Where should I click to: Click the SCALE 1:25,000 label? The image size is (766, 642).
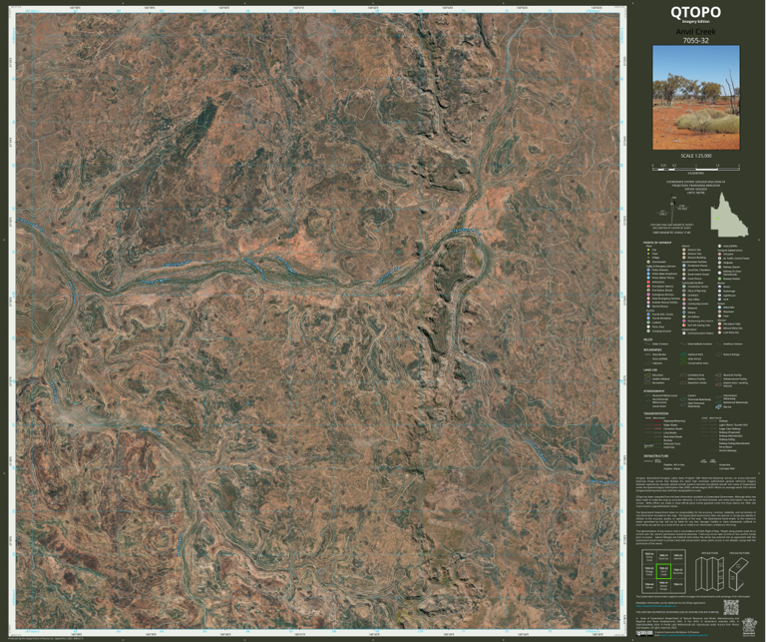click(696, 156)
